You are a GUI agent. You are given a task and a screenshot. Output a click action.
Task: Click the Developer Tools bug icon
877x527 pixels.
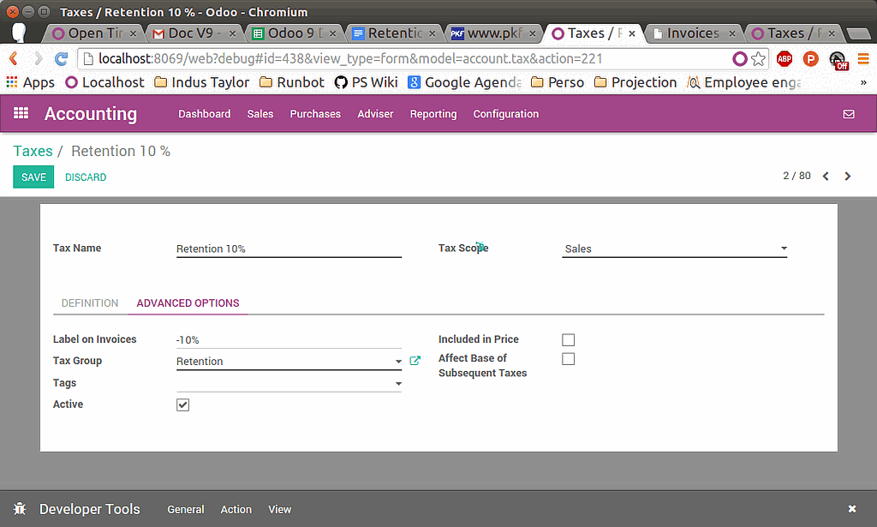click(x=20, y=509)
